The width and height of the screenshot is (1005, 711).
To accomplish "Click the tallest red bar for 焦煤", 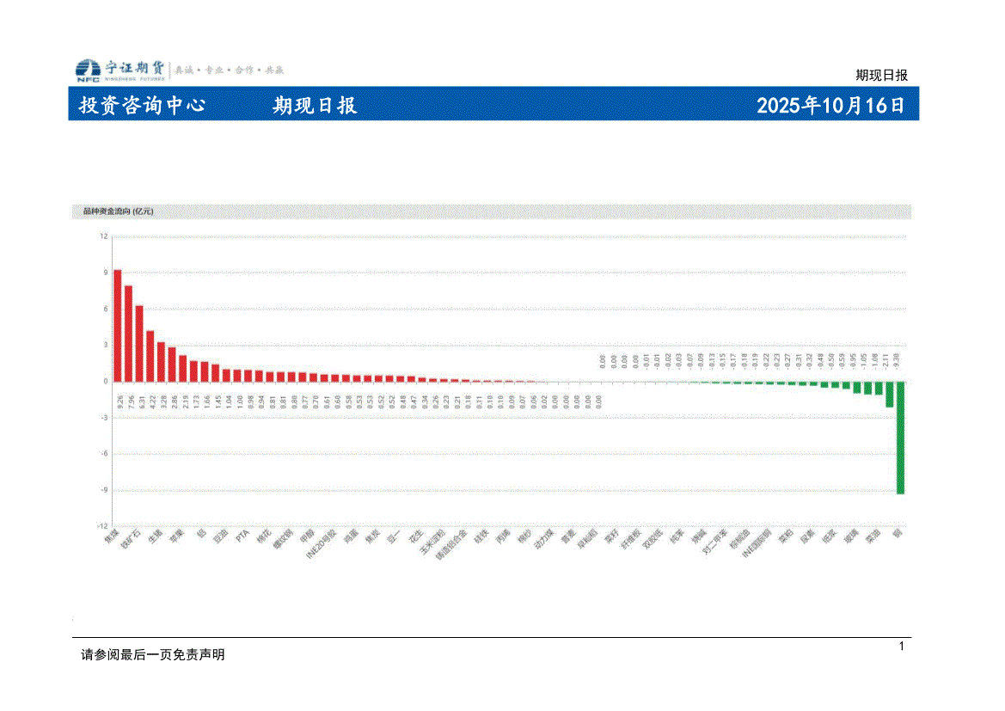I will pos(118,325).
